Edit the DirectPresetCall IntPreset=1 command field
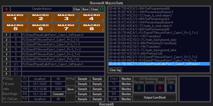The height and width of the screenshot is (106, 213). pos(63,64)
